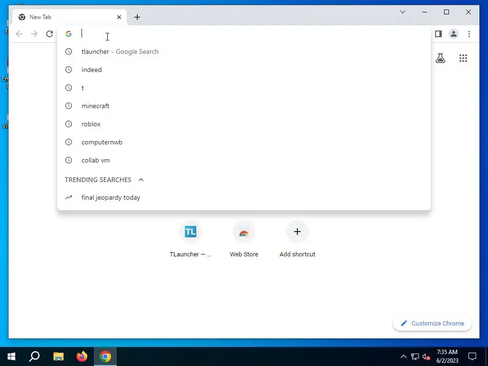Open Search Labs flask icon
Image resolution: width=488 pixels, height=366 pixels.
[x=440, y=58]
